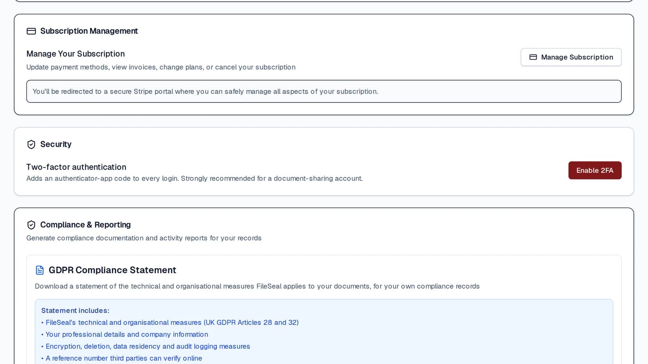Click the document icon beside GDPR Compliance Statement
Image resolution: width=648 pixels, height=364 pixels.
[40, 270]
